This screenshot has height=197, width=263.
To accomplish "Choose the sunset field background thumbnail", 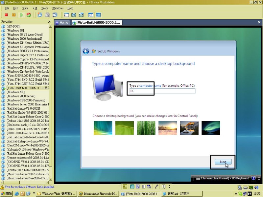I will point(168,128).
